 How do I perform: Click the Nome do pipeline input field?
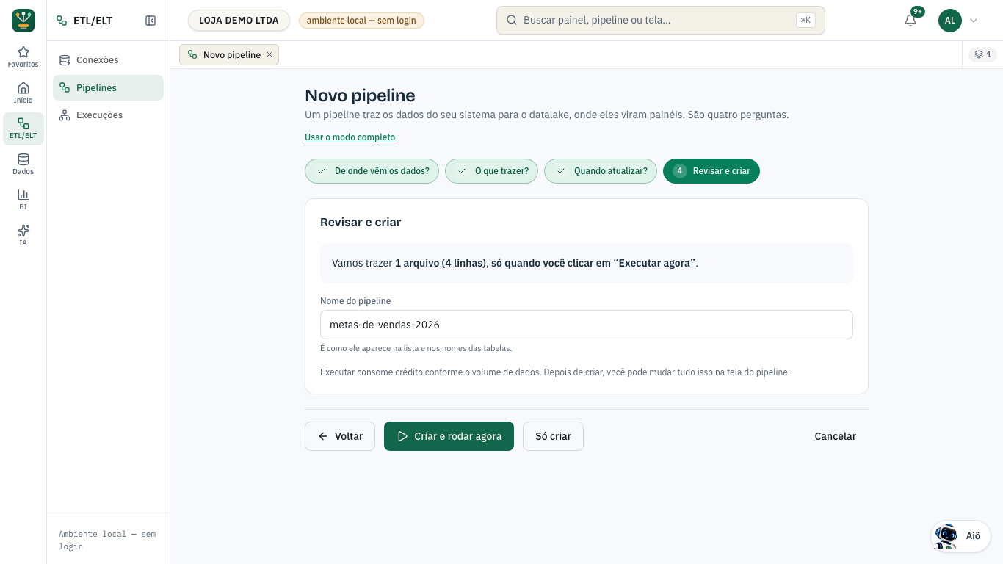click(587, 325)
